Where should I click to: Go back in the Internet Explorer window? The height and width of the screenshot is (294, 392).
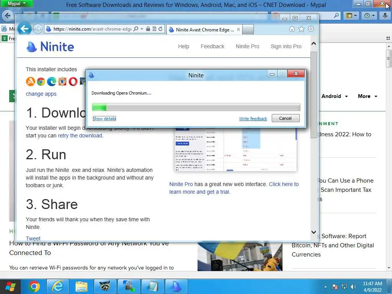pyautogui.click(x=24, y=29)
